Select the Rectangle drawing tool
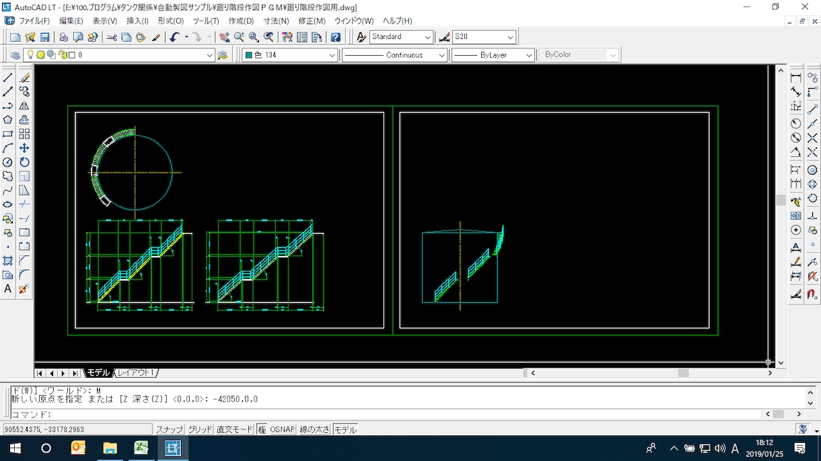Viewport: 821px width, 461px height. click(x=8, y=134)
